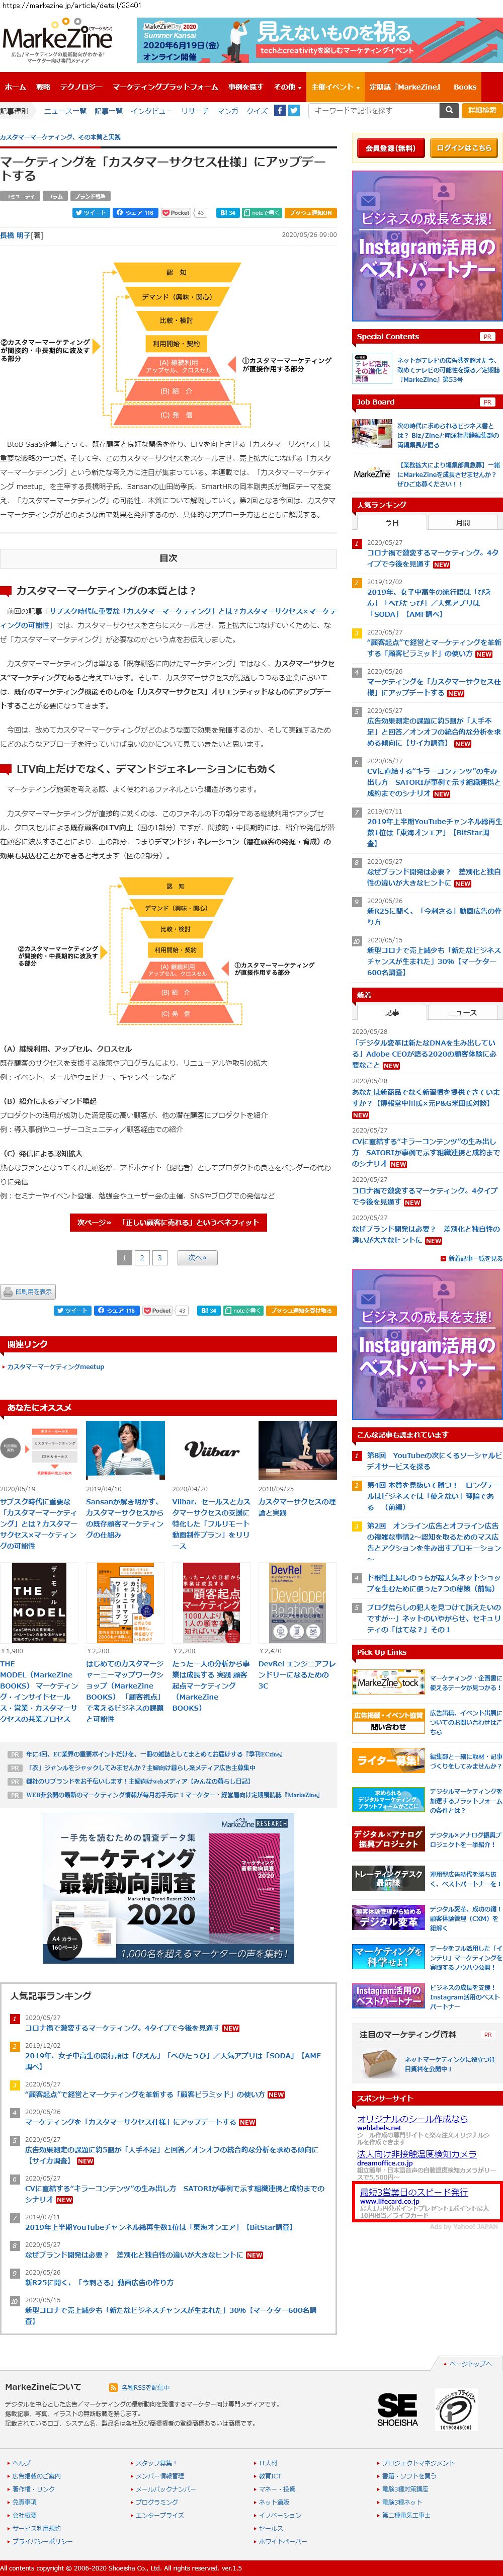Open マーケティングプラットフォーム navigation item
The image size is (503, 2576).
165,87
